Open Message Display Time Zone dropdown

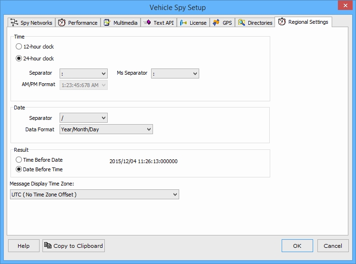[94, 194]
